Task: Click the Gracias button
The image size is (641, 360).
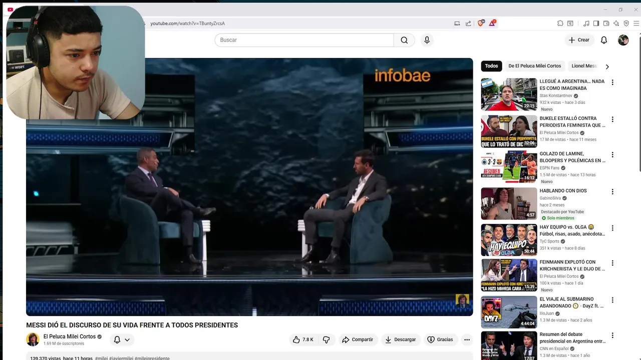Action: pos(440,339)
